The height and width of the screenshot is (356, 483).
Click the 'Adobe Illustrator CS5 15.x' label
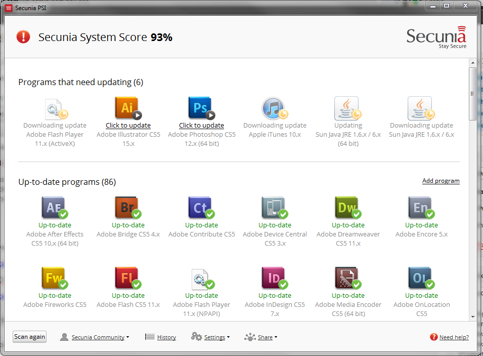point(128,139)
